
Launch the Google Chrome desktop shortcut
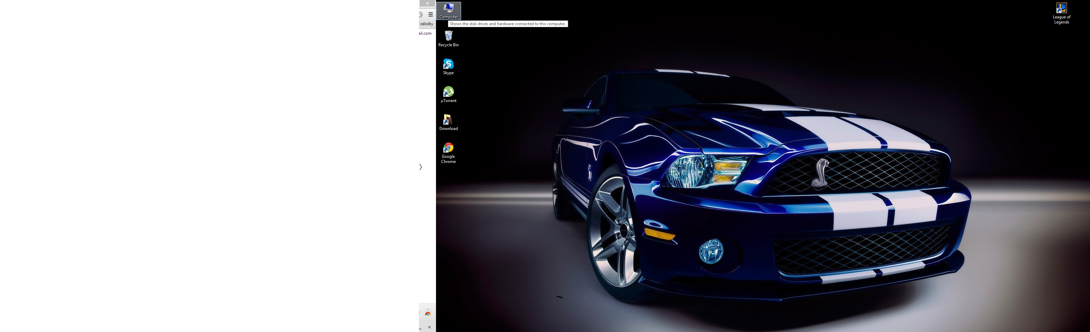coord(448,151)
